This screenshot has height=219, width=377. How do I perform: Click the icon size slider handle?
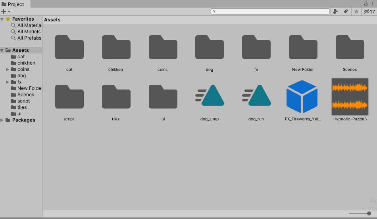coord(369,213)
